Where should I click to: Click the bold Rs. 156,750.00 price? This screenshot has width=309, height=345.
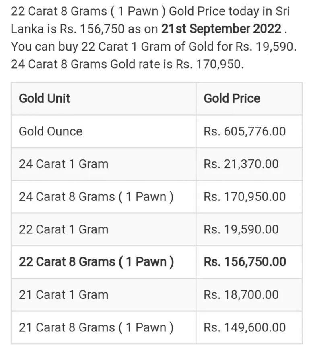pos(245,262)
